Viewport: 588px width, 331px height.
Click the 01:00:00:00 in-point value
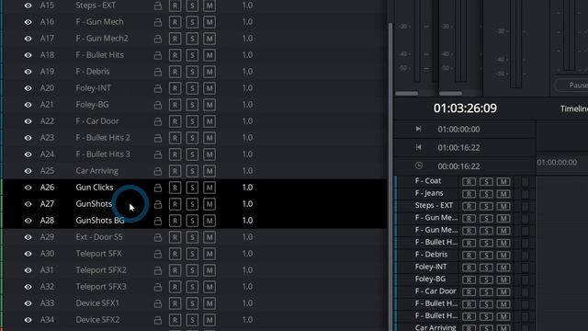point(458,129)
